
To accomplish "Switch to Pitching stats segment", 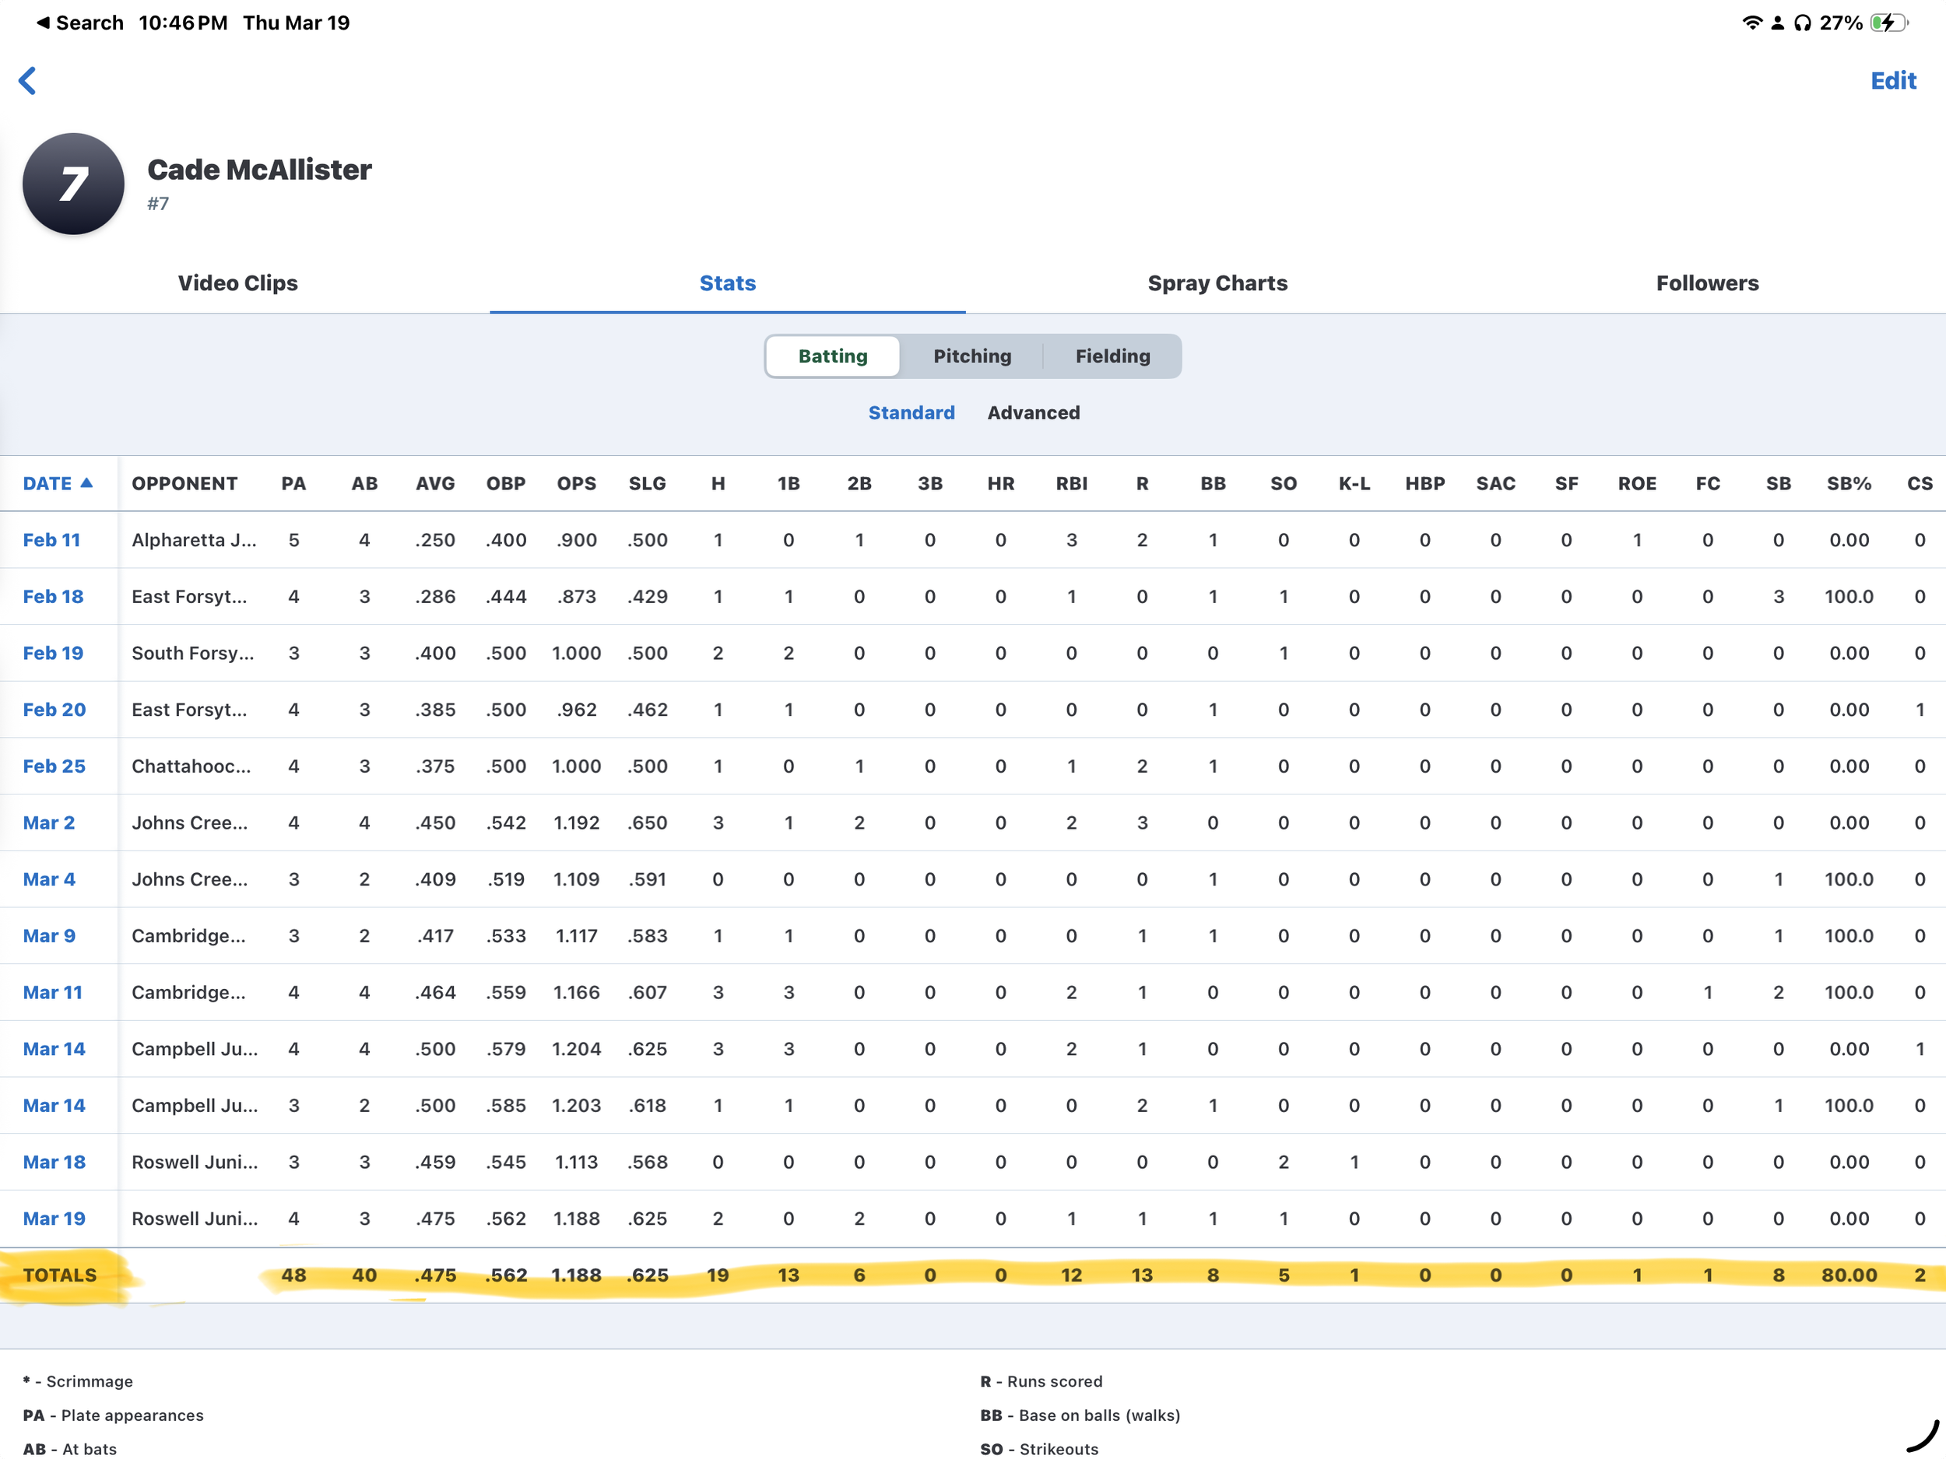I will click(x=971, y=356).
